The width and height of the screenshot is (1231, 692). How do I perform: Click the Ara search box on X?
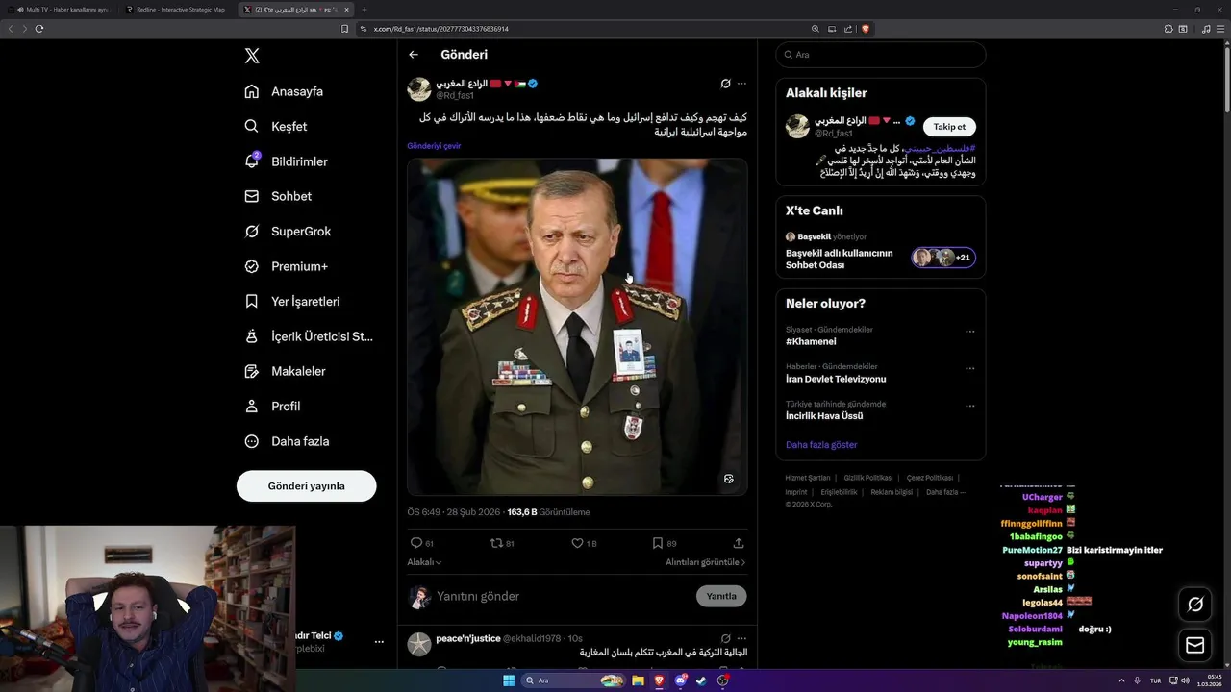click(x=881, y=55)
